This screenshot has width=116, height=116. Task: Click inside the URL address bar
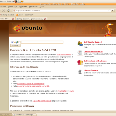62,10
